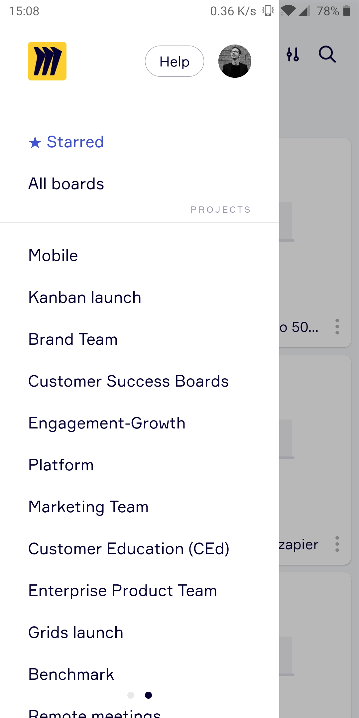Open the Platform project
Image resolution: width=359 pixels, height=718 pixels.
pyautogui.click(x=61, y=465)
